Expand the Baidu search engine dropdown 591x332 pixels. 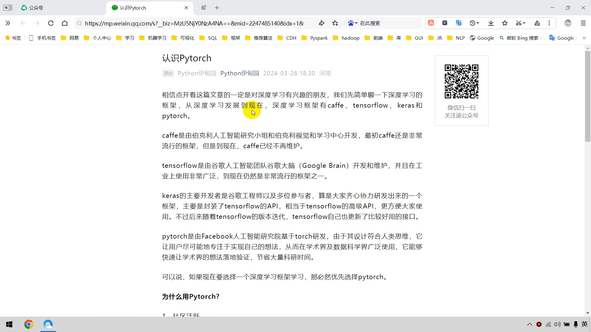pyautogui.click(x=356, y=23)
